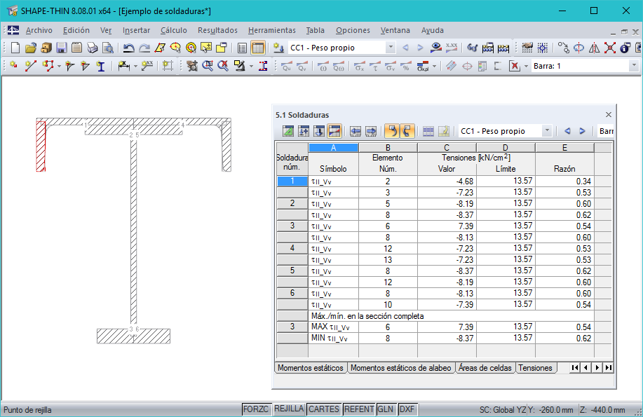Toggle the highlighted table view button in main toolbar
The width and height of the screenshot is (643, 417).
coord(258,48)
